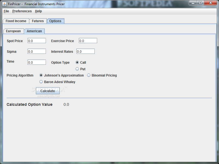Click the Option Type label
The width and height of the screenshot is (219, 164).
click(60, 63)
